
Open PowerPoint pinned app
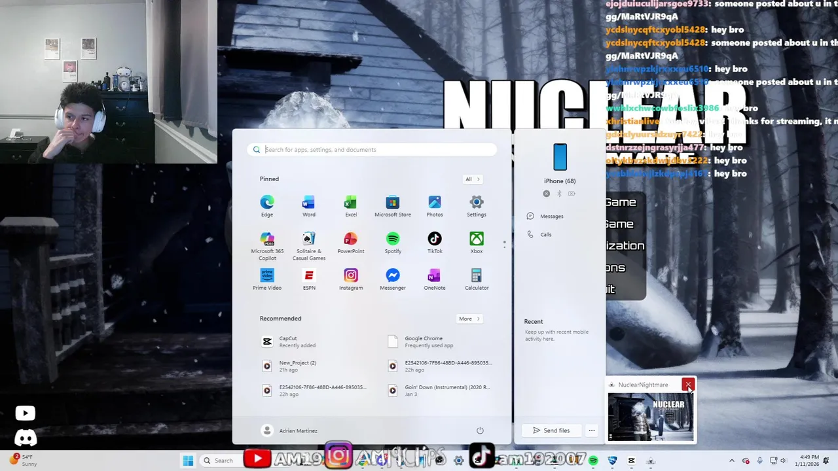(351, 243)
